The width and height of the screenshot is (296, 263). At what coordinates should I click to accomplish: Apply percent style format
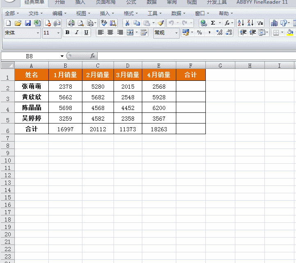click(199, 33)
